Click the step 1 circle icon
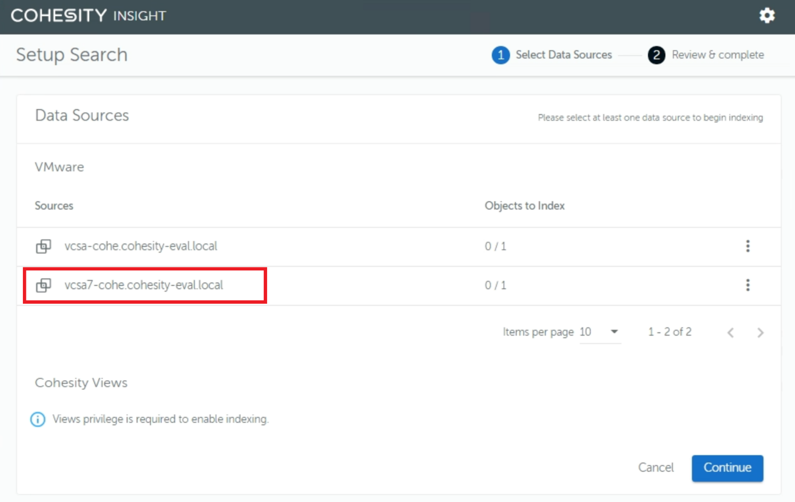 click(x=500, y=55)
